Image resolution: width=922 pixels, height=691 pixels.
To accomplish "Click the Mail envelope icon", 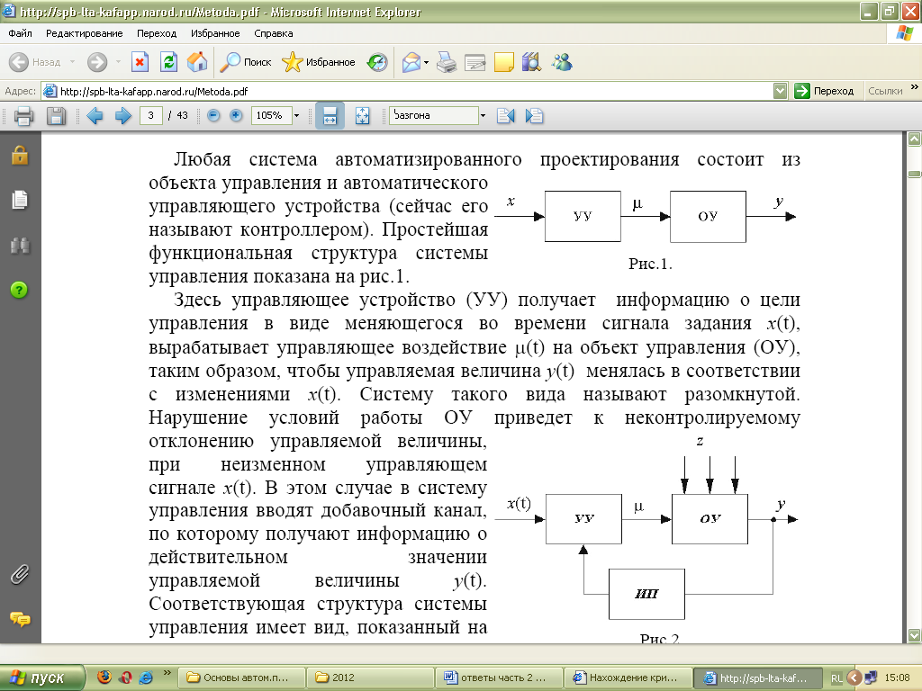I will pos(411,62).
